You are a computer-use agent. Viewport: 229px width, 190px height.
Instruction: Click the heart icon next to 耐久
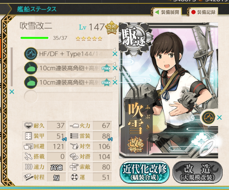28,126
